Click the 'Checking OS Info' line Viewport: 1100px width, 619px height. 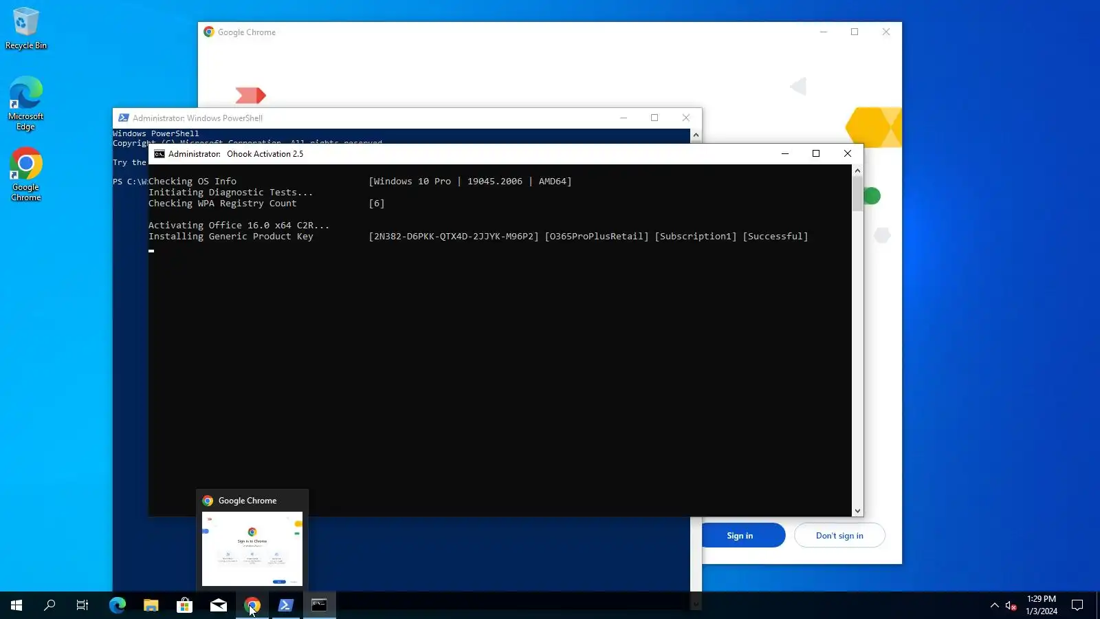192,182
